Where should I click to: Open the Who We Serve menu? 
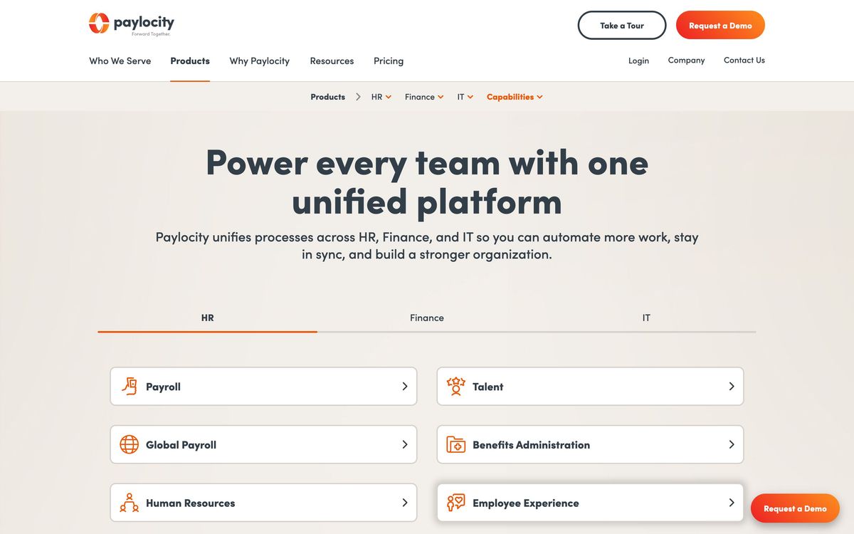tap(120, 61)
